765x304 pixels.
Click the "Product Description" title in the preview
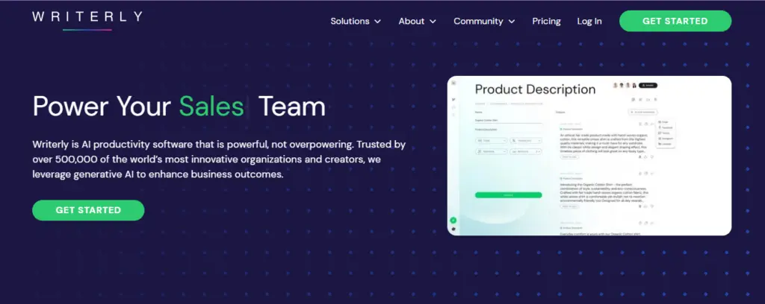pyautogui.click(x=535, y=89)
